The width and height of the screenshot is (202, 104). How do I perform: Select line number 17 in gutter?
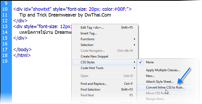pos(5,50)
